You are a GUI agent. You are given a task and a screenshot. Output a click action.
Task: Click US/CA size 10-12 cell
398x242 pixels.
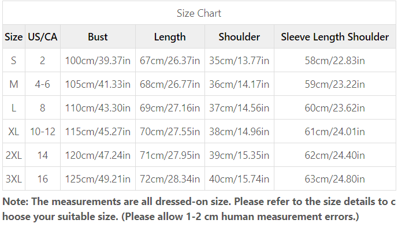click(x=43, y=132)
